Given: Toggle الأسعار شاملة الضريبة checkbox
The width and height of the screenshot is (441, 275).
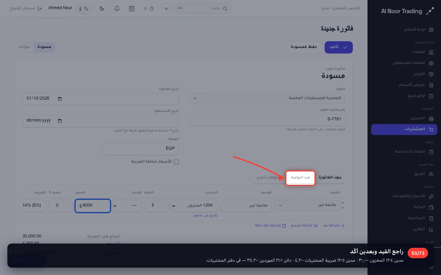Looking at the screenshot, I should pos(176,162).
